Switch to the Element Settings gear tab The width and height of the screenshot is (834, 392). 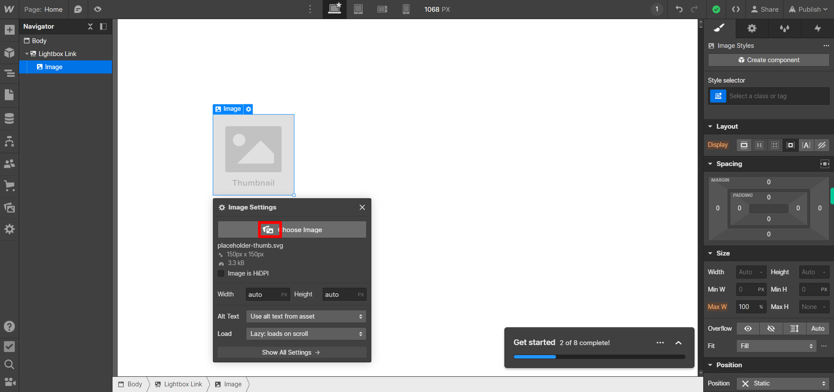(x=752, y=28)
